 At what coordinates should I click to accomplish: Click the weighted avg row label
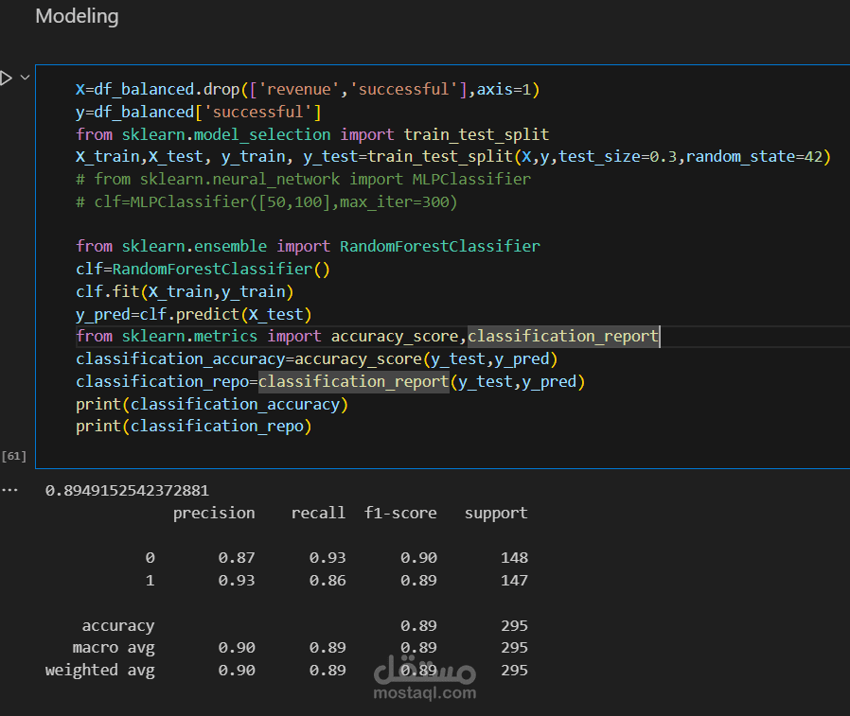click(99, 671)
